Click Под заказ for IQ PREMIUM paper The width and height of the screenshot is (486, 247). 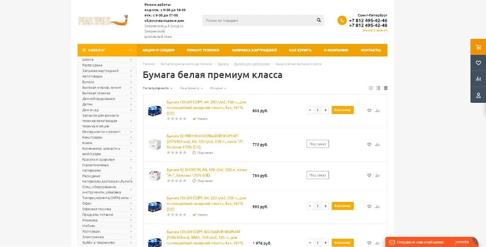pyautogui.click(x=318, y=144)
